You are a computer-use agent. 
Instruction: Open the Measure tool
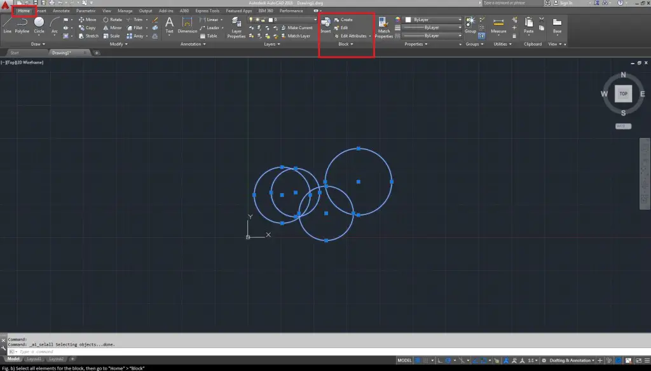(x=498, y=25)
